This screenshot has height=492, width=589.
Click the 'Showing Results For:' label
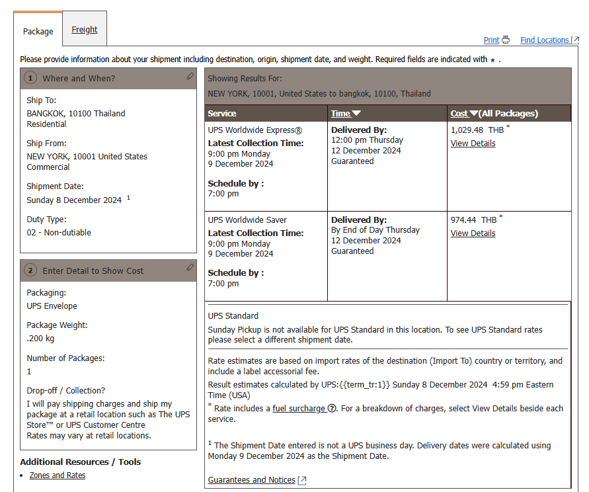[x=245, y=78]
